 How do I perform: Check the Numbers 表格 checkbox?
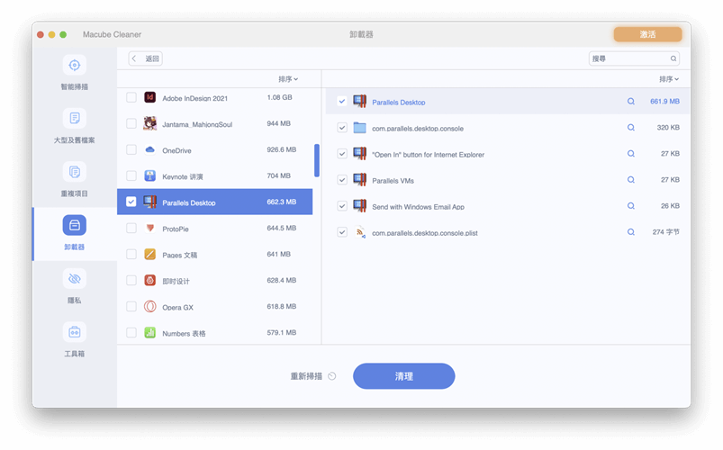pyautogui.click(x=131, y=332)
